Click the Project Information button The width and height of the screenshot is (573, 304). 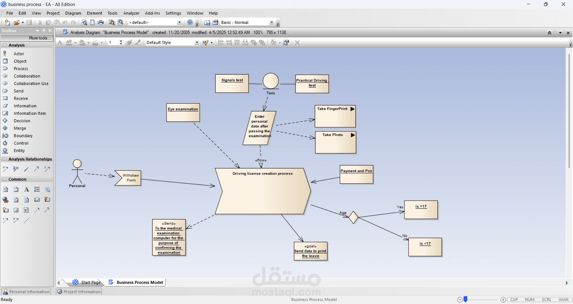coord(79,291)
